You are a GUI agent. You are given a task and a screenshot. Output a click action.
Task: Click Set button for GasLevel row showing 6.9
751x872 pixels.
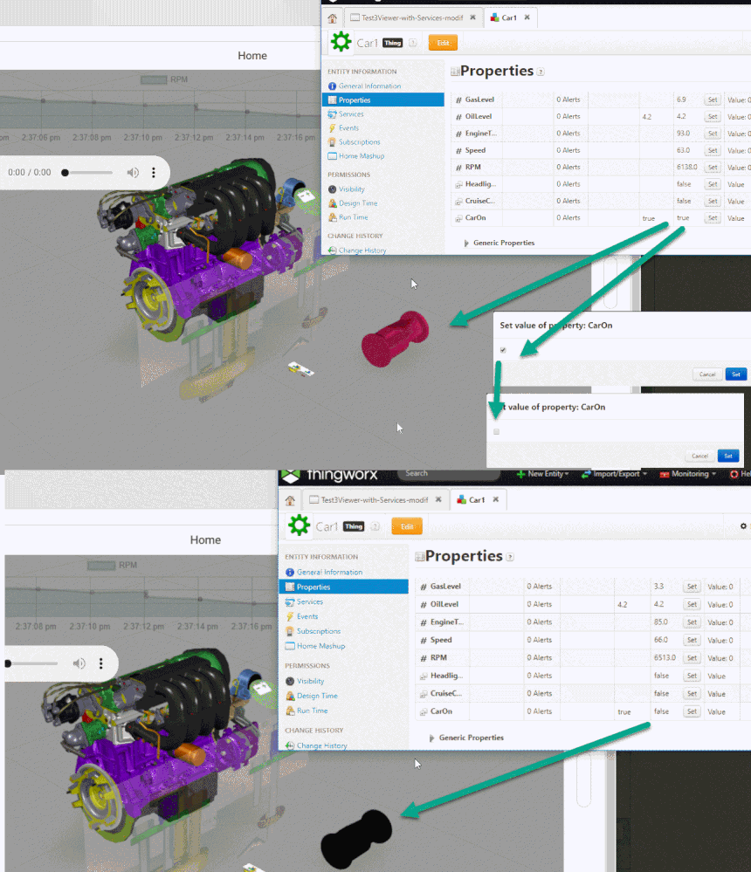tap(713, 100)
